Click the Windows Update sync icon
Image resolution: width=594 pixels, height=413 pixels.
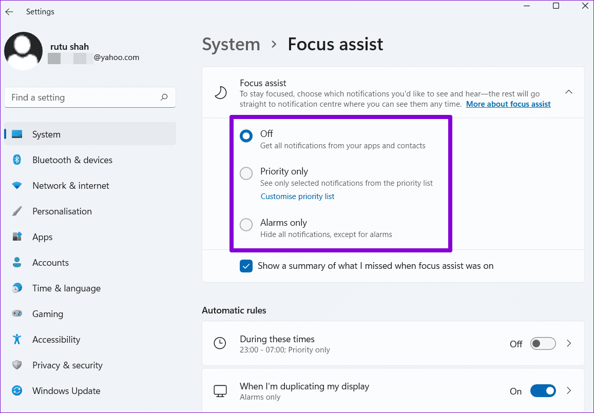tap(17, 390)
